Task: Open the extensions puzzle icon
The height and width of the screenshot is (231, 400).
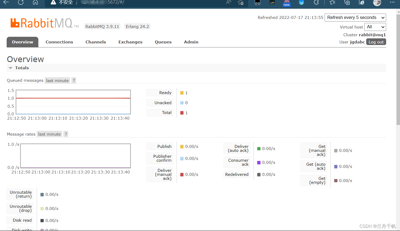Action: (x=316, y=2)
